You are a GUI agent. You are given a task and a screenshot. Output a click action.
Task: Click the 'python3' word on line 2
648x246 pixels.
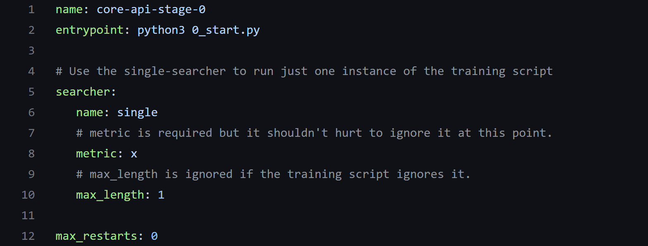pos(161,30)
